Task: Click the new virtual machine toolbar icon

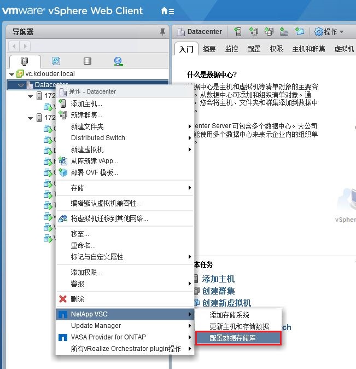Action: click(x=300, y=32)
